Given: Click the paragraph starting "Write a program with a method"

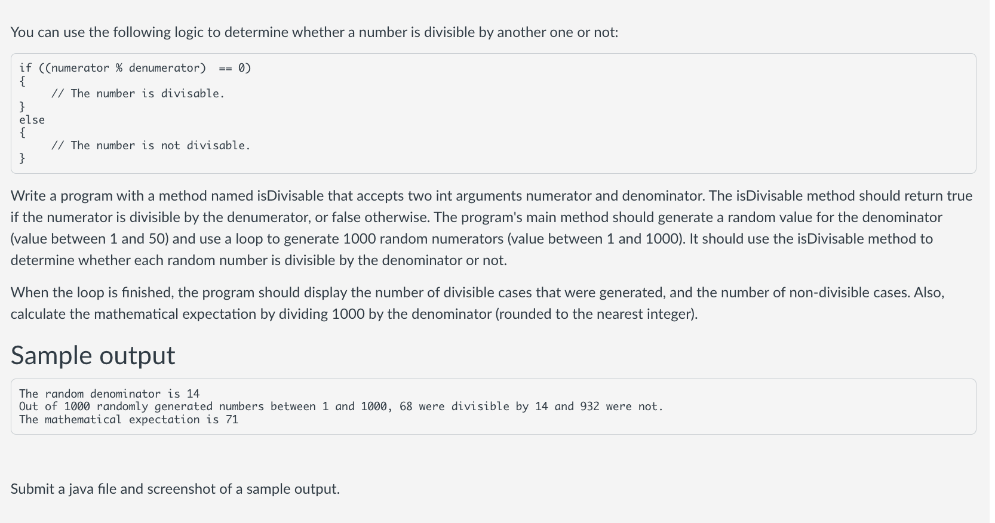Looking at the screenshot, I should coord(492,228).
